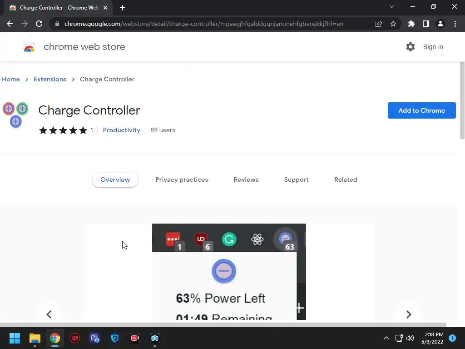Image resolution: width=465 pixels, height=349 pixels.
Task: Go to Extensions breadcrumb
Action: pyautogui.click(x=50, y=79)
